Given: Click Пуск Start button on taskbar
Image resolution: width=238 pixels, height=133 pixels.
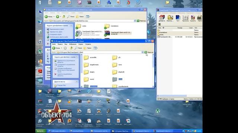Looking at the screenshot, I should 40,131.
